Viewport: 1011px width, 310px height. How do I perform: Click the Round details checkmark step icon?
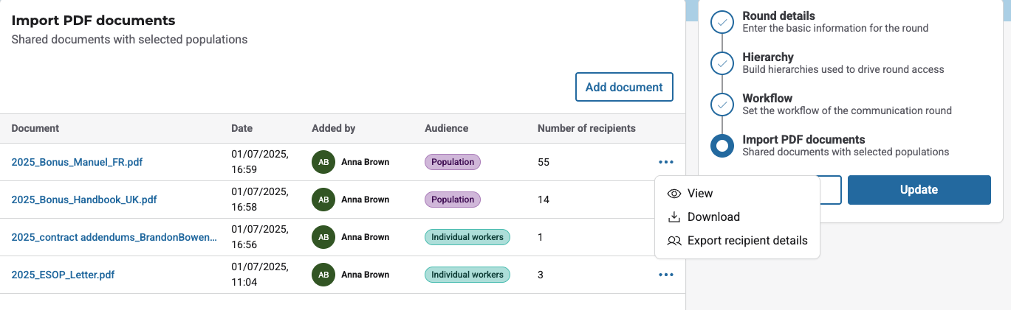722,22
